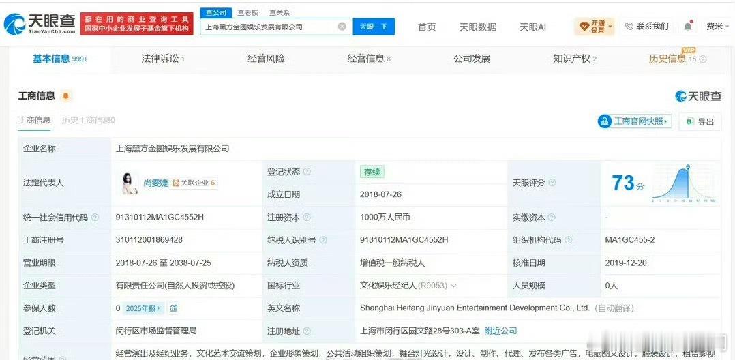735x360 pixels.
Task: Click the 天眼评分 distribution chart
Action: pyautogui.click(x=683, y=183)
